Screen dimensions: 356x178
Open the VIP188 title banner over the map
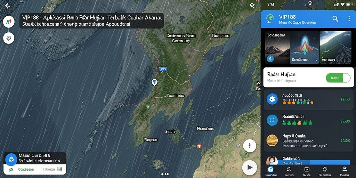click(91, 21)
